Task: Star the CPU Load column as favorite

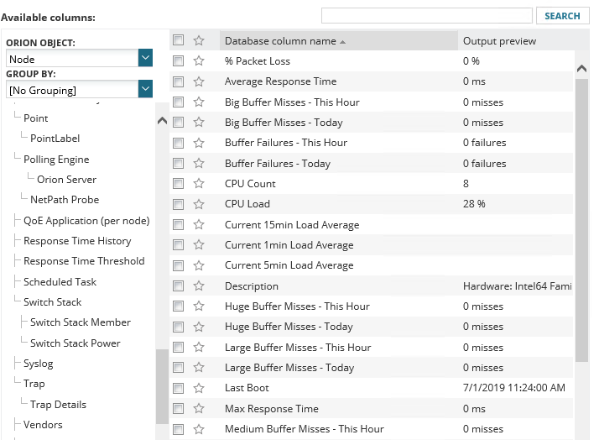Action: (x=199, y=204)
